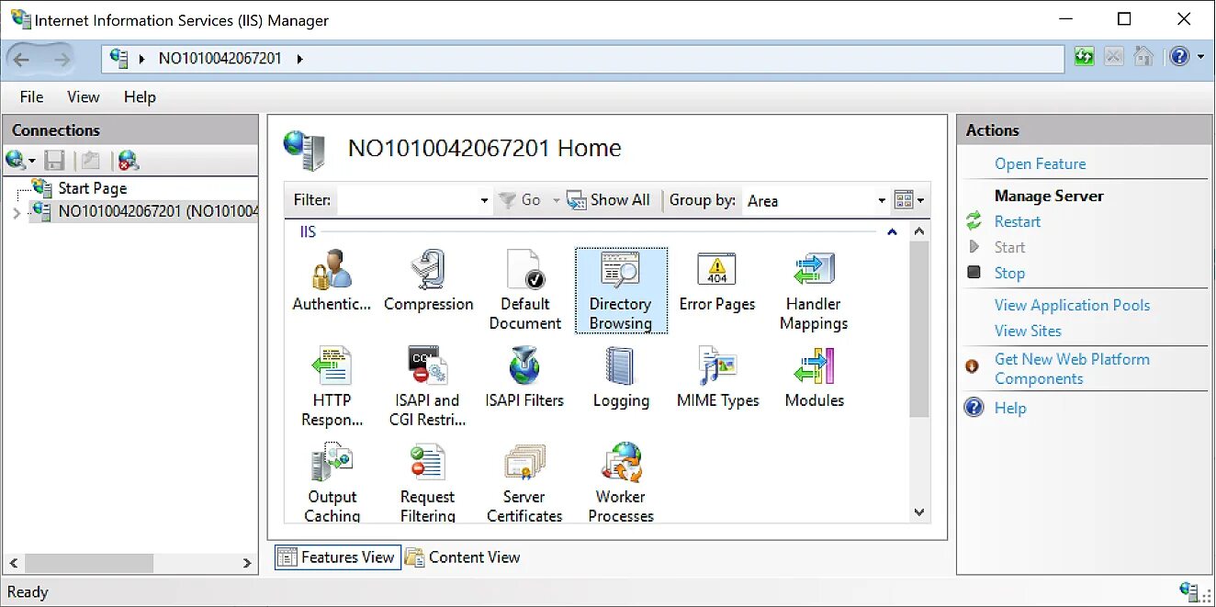The width and height of the screenshot is (1216, 607).
Task: Open Worker Processes feature
Action: click(621, 482)
